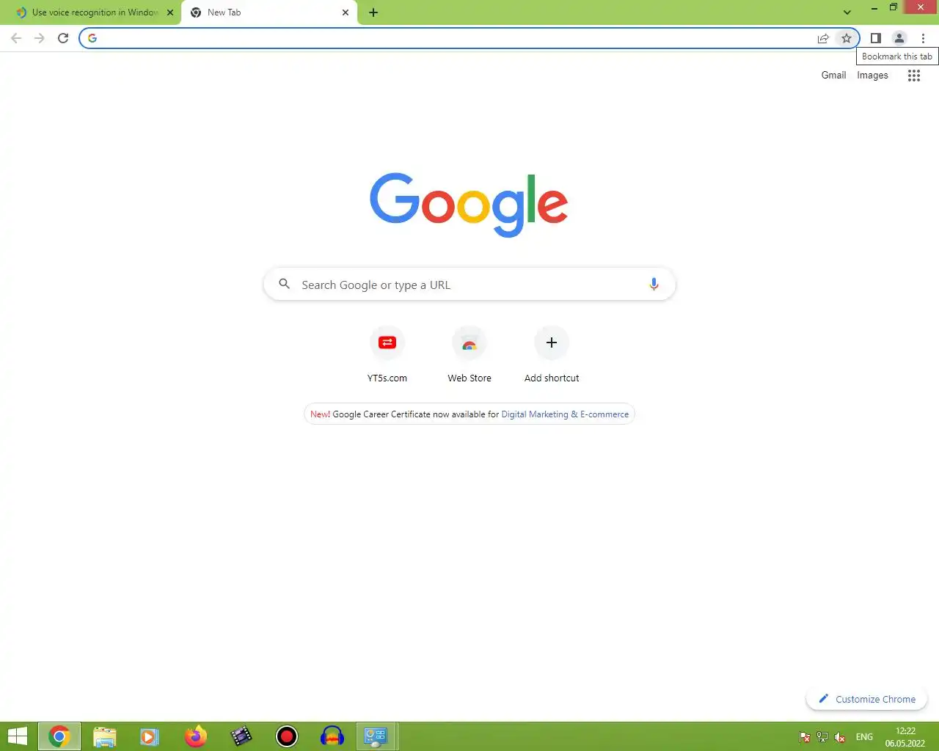
Task: Open the Google apps grid
Action: [914, 76]
